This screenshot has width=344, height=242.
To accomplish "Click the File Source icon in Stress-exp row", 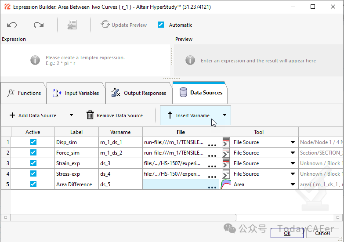I will 226,173.
